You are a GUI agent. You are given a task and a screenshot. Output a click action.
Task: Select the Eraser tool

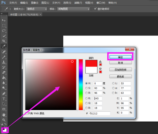[x=4, y=72]
